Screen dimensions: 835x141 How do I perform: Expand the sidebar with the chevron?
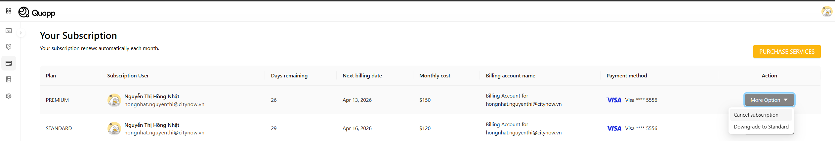coord(21,33)
